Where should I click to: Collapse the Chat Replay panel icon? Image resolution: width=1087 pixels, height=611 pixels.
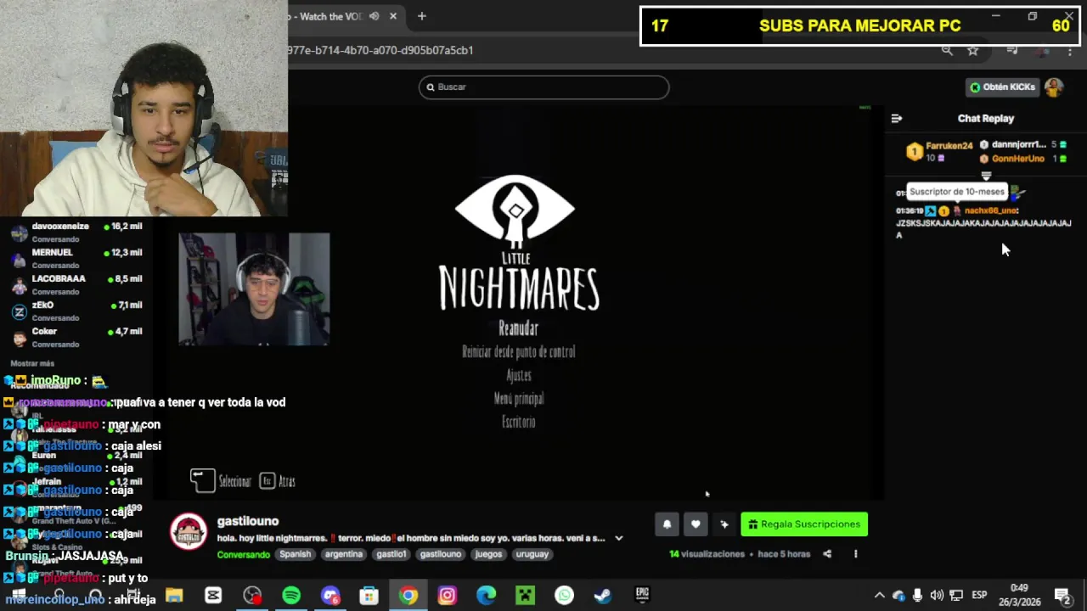click(897, 119)
